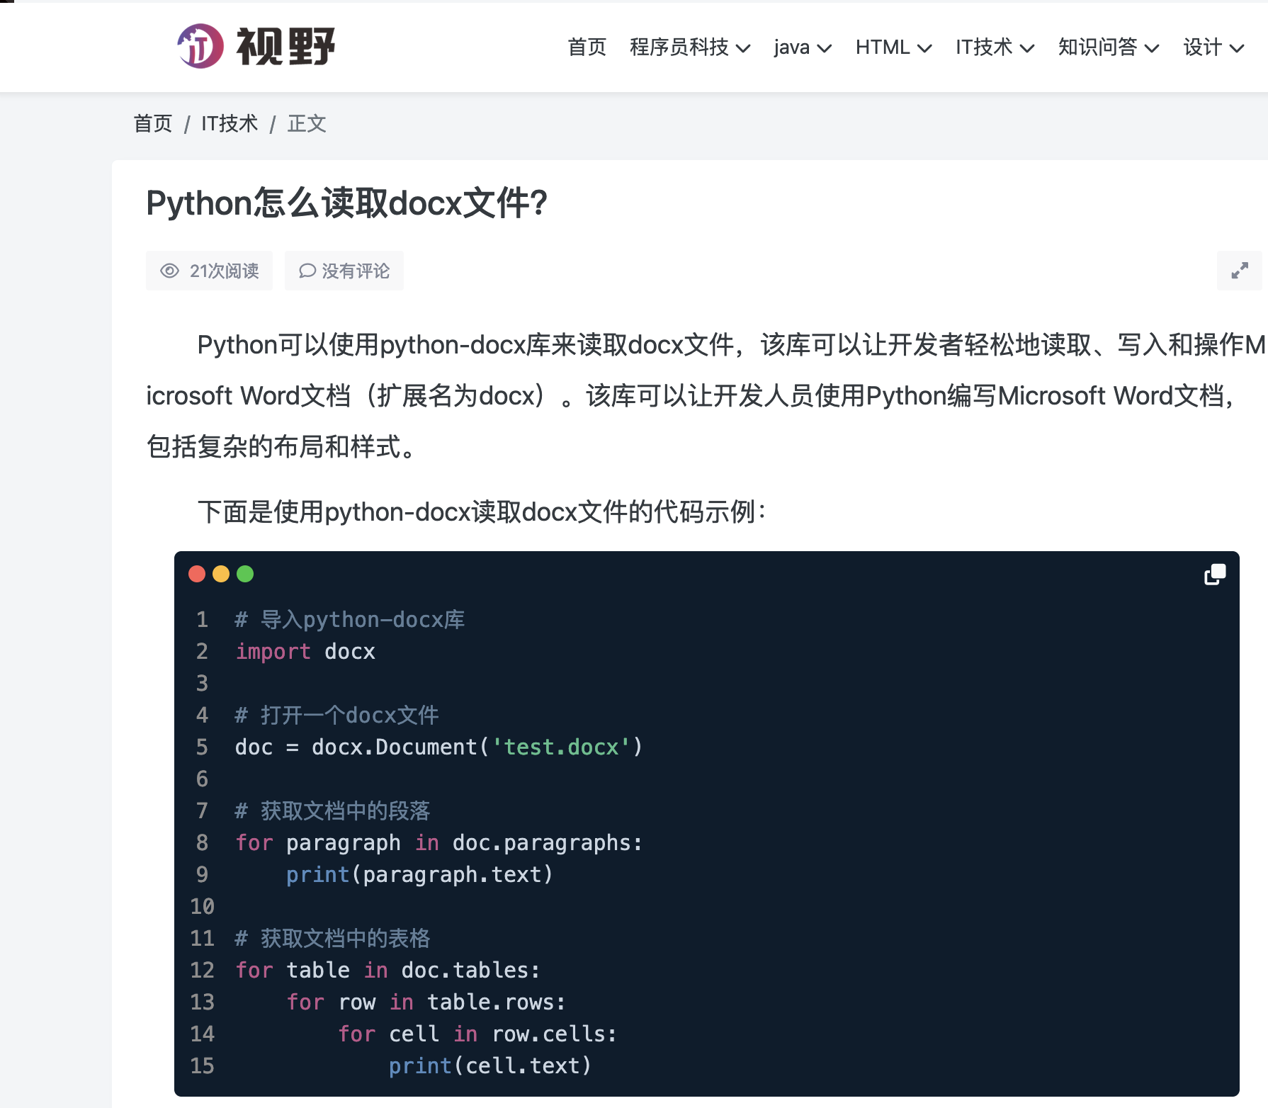Click the 正文 breadcrumb text

307,124
